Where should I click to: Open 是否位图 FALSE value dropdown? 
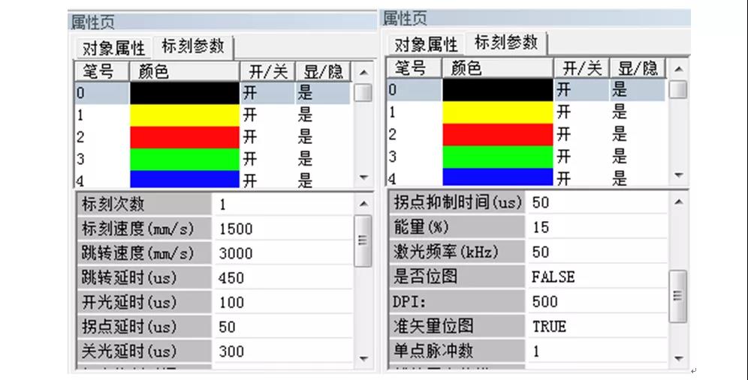[597, 277]
